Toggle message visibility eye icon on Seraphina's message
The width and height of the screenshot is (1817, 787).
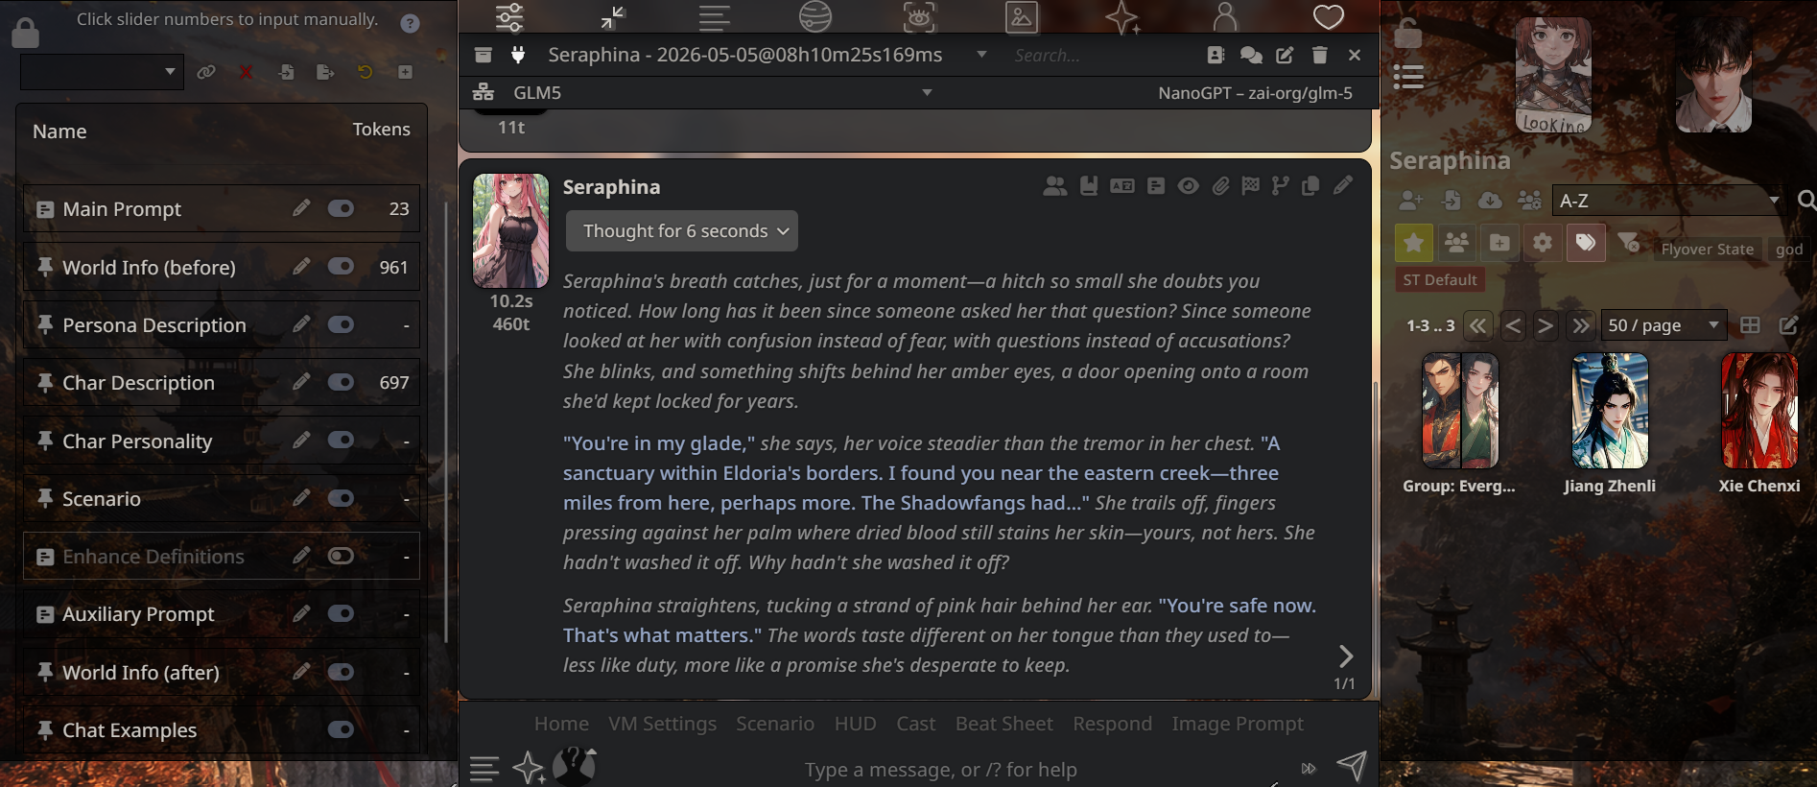click(x=1188, y=185)
